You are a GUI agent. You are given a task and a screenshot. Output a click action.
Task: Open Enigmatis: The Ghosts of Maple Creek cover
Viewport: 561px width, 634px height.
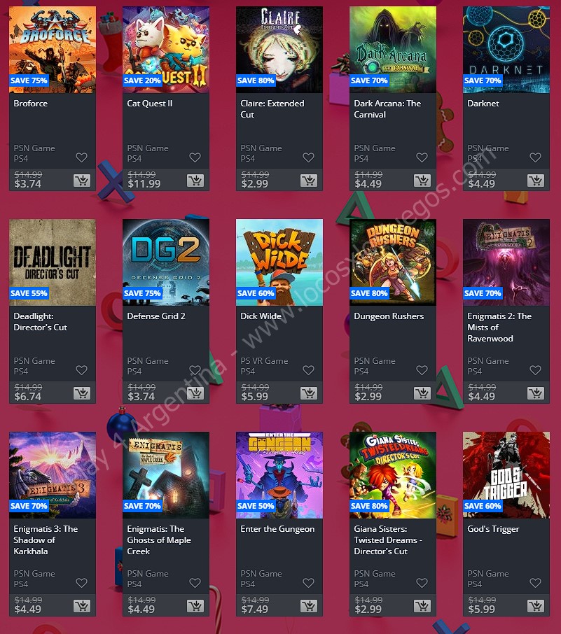[x=166, y=475]
